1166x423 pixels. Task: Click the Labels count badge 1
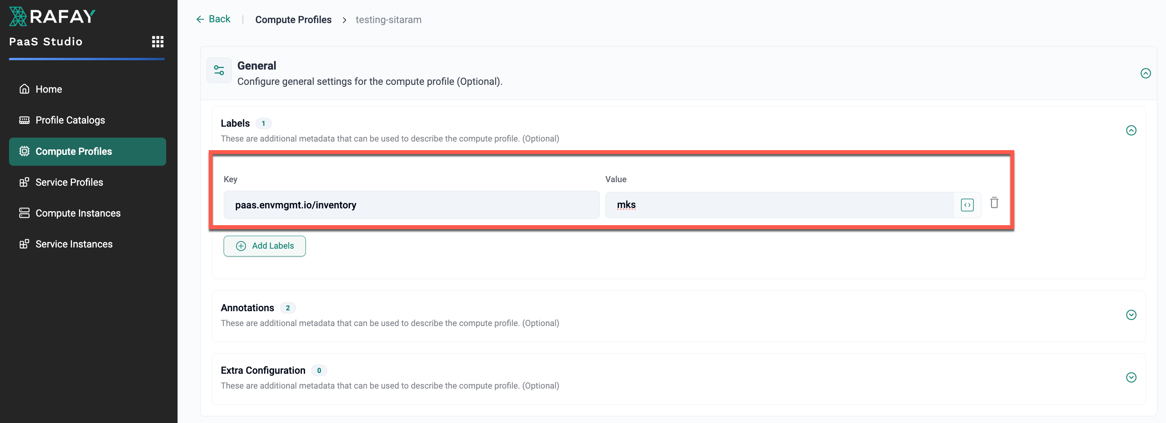(264, 123)
